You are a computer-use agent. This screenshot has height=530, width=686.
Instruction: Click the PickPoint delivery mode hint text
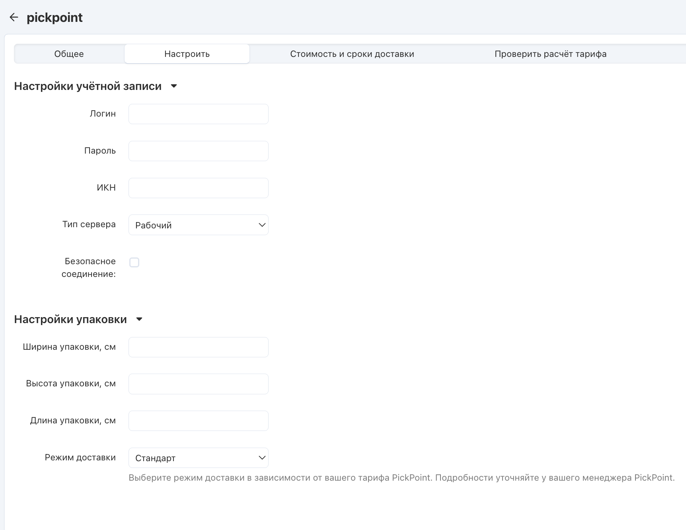pyautogui.click(x=401, y=478)
